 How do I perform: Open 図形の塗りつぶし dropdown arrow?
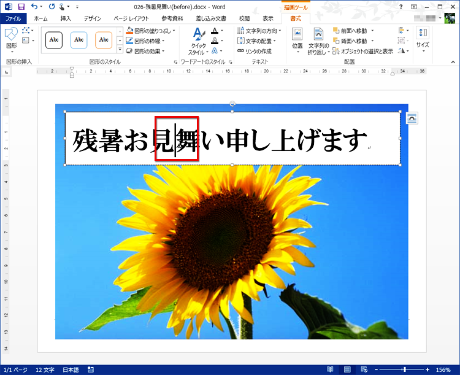click(174, 31)
